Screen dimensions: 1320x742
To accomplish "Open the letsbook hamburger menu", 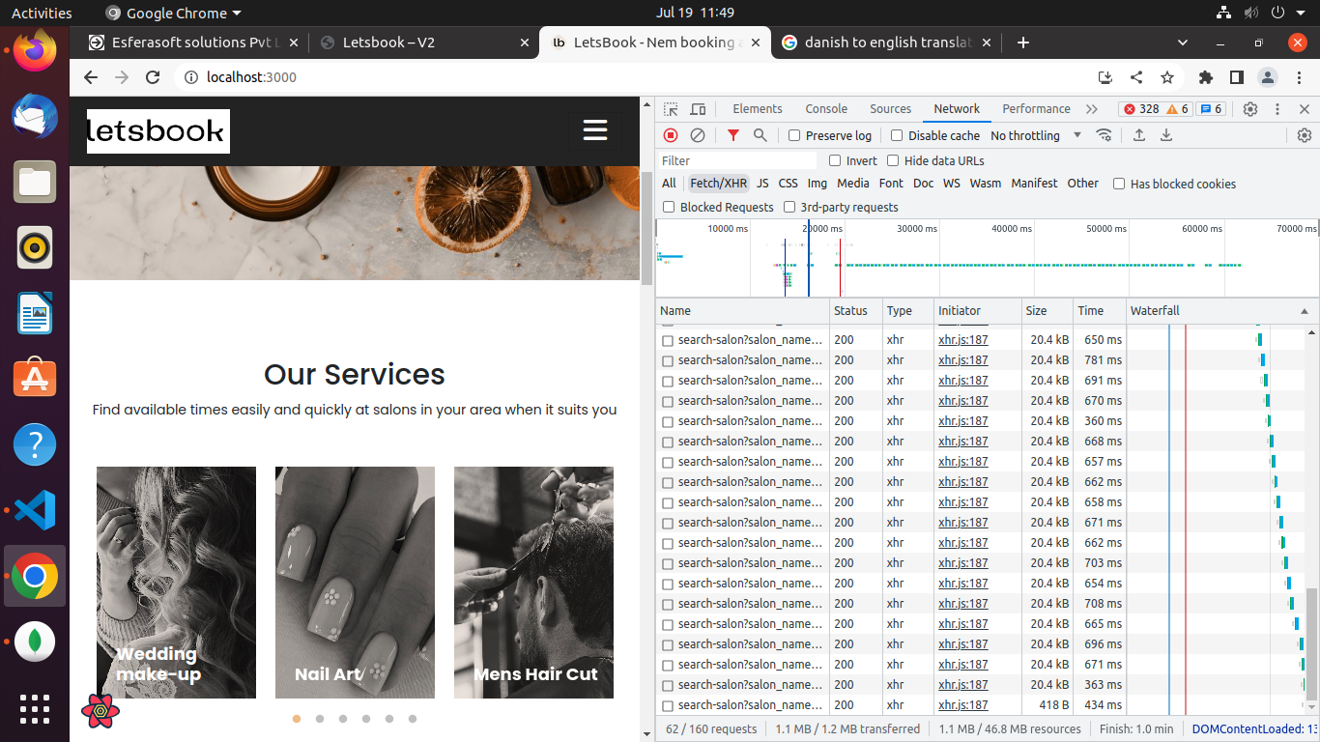I will point(595,130).
